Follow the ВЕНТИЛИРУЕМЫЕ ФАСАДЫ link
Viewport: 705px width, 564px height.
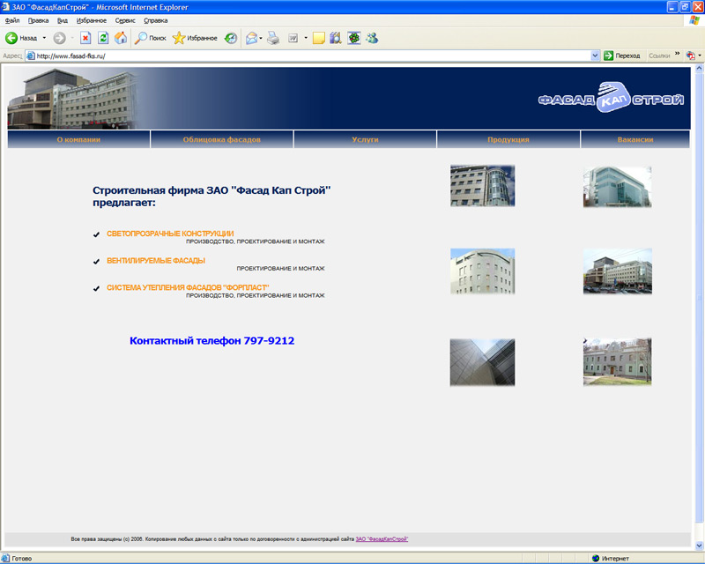pyautogui.click(x=156, y=261)
